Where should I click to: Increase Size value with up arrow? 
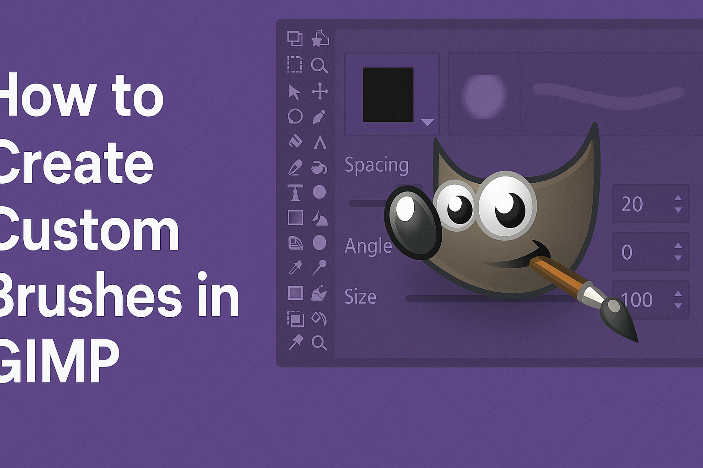tap(678, 294)
